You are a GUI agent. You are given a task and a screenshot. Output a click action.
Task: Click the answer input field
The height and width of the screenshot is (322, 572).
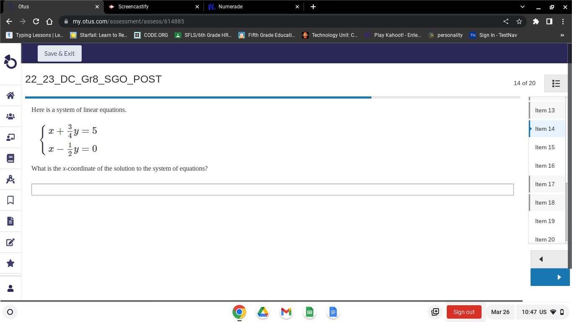pos(272,190)
